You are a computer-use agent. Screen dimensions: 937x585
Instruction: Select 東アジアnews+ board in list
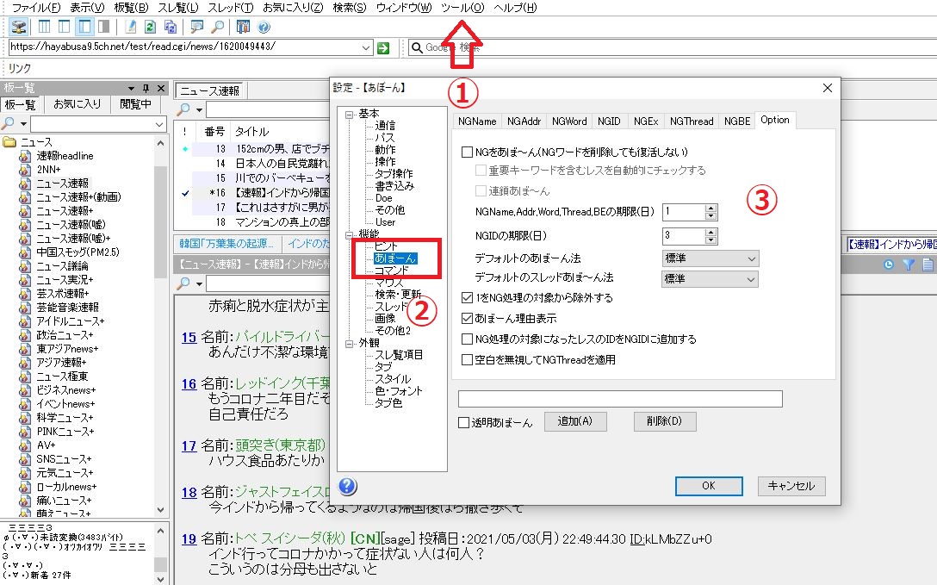pos(67,348)
